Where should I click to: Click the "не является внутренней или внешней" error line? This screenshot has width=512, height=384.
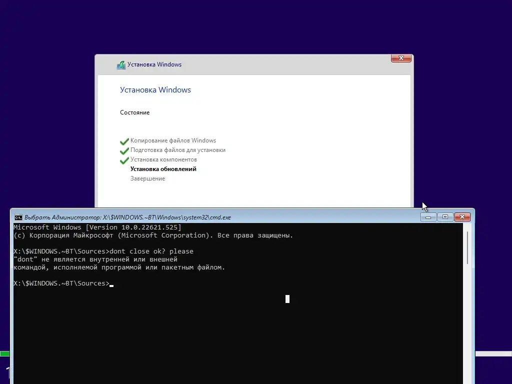point(95,259)
